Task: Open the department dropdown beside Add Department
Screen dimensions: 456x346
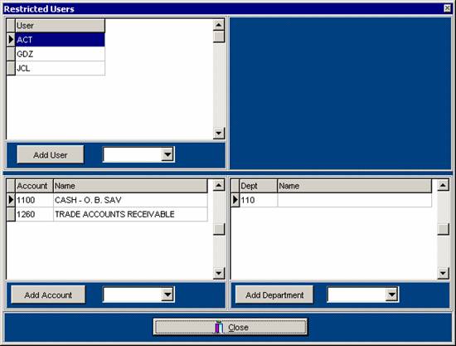Action: pyautogui.click(x=391, y=295)
